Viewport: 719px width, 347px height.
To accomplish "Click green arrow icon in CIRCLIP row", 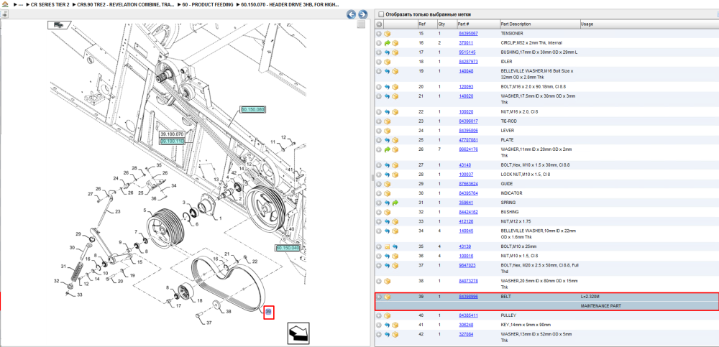I will pyautogui.click(x=388, y=43).
